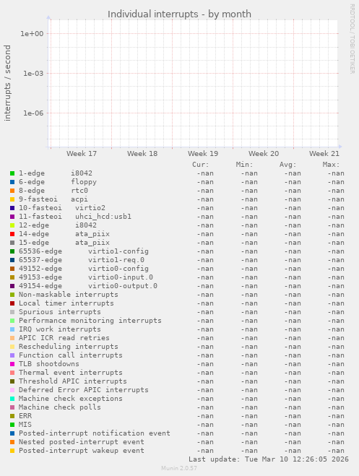This screenshot has width=359, height=476.
Task: Click the magenta swatch next to TLB shootdowns
Action: pyautogui.click(x=12, y=364)
